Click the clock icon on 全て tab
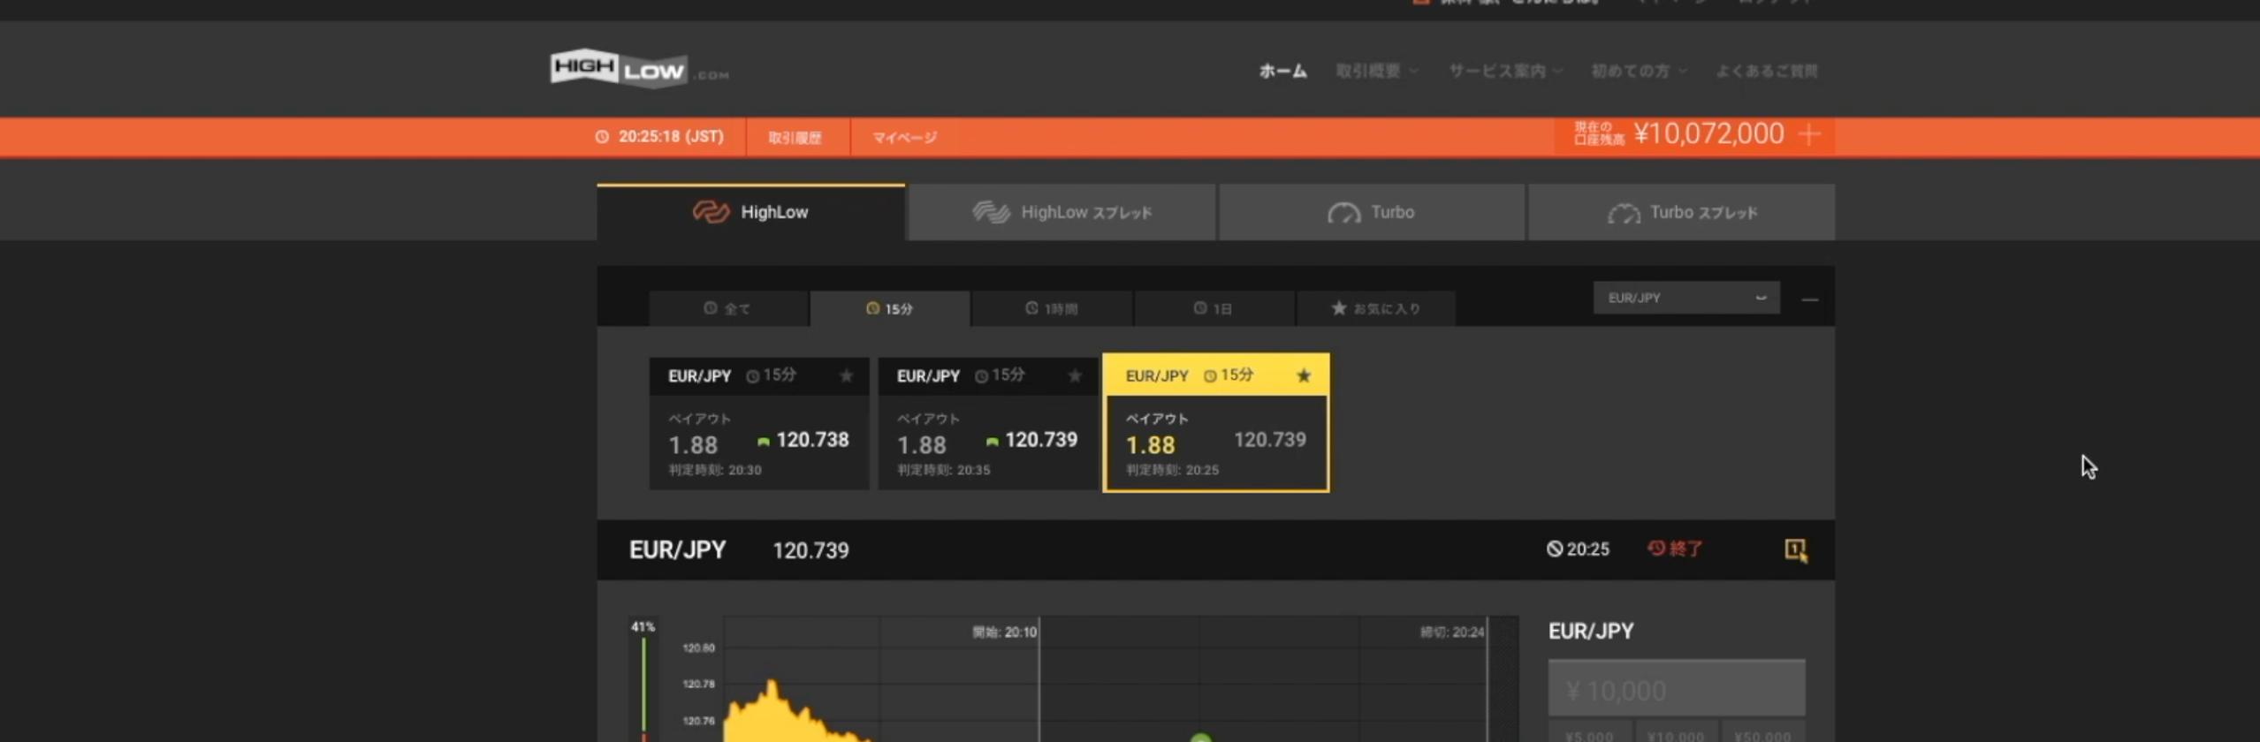 tap(711, 308)
